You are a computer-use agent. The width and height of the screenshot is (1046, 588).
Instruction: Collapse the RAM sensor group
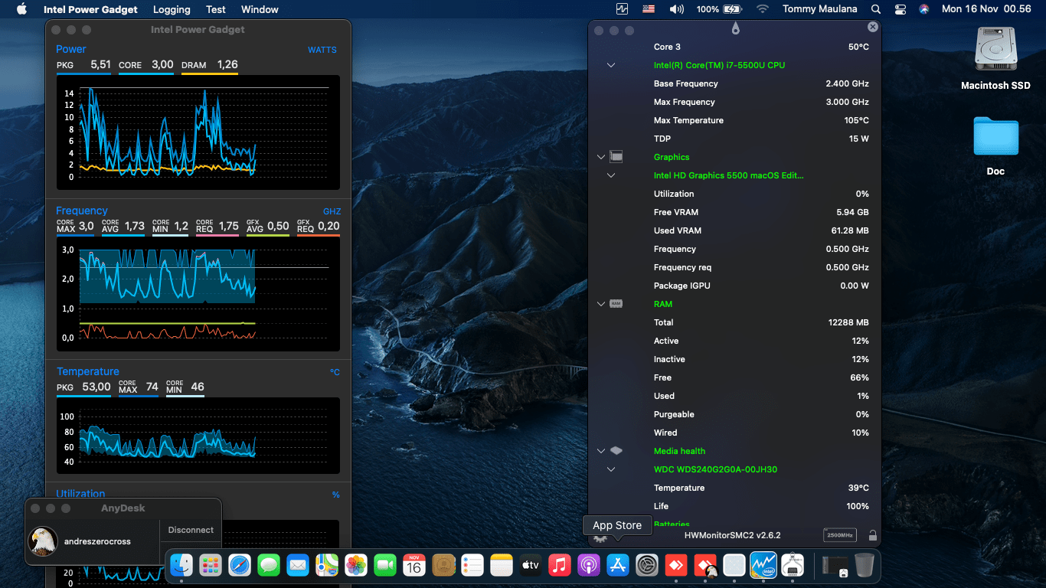point(601,304)
